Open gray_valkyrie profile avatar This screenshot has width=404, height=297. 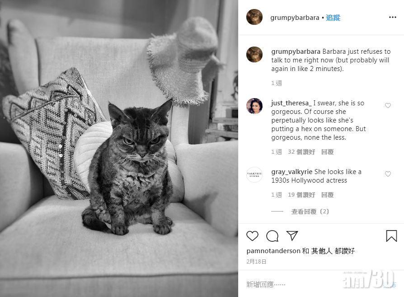(254, 174)
